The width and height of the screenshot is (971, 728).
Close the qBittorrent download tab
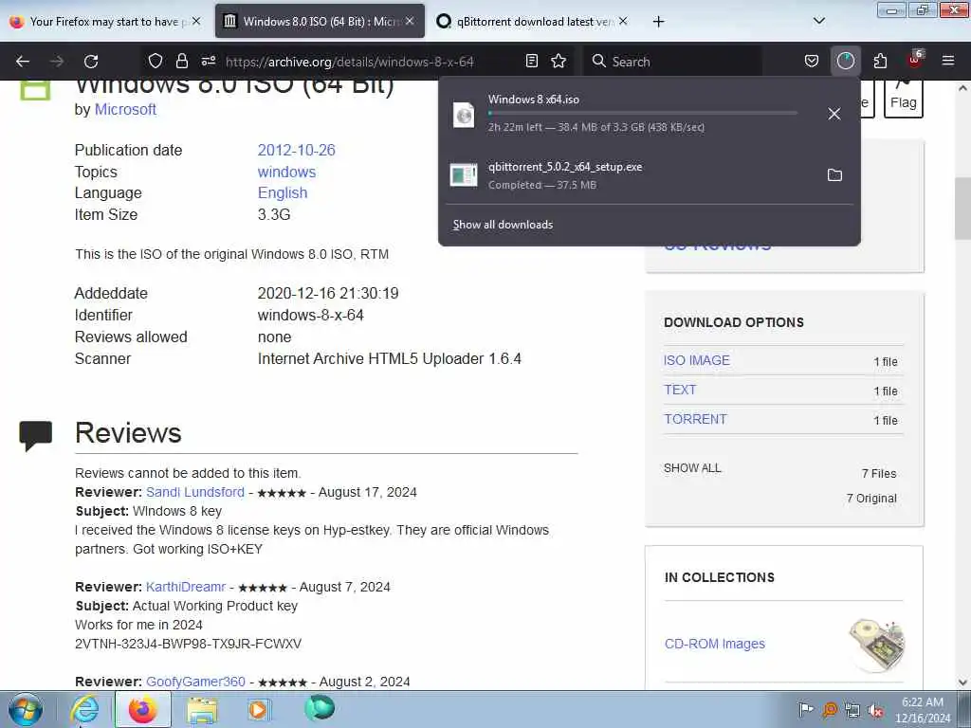[x=623, y=21]
